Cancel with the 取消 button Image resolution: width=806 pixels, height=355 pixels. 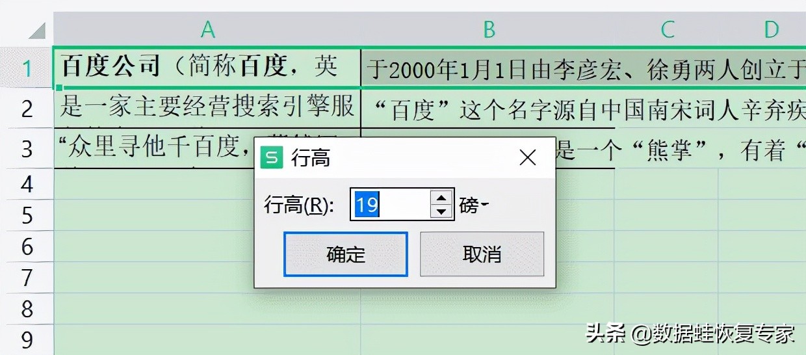point(482,254)
